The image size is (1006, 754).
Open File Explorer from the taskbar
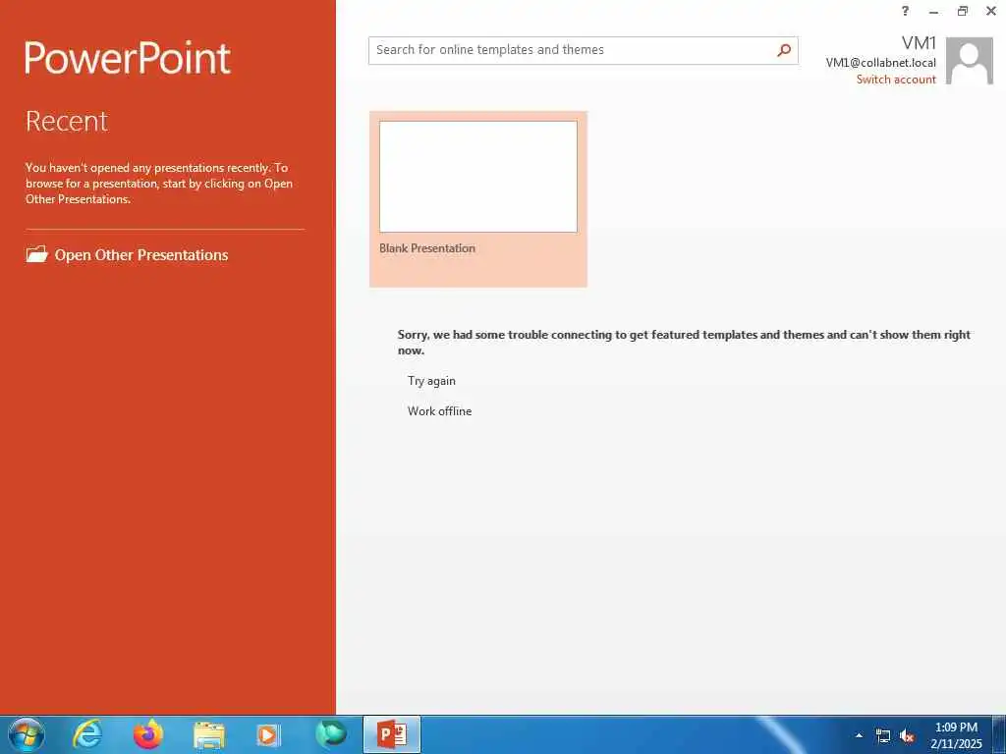[209, 735]
